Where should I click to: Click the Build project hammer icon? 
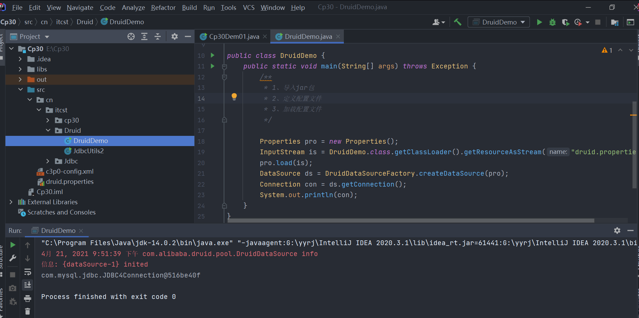coord(458,22)
